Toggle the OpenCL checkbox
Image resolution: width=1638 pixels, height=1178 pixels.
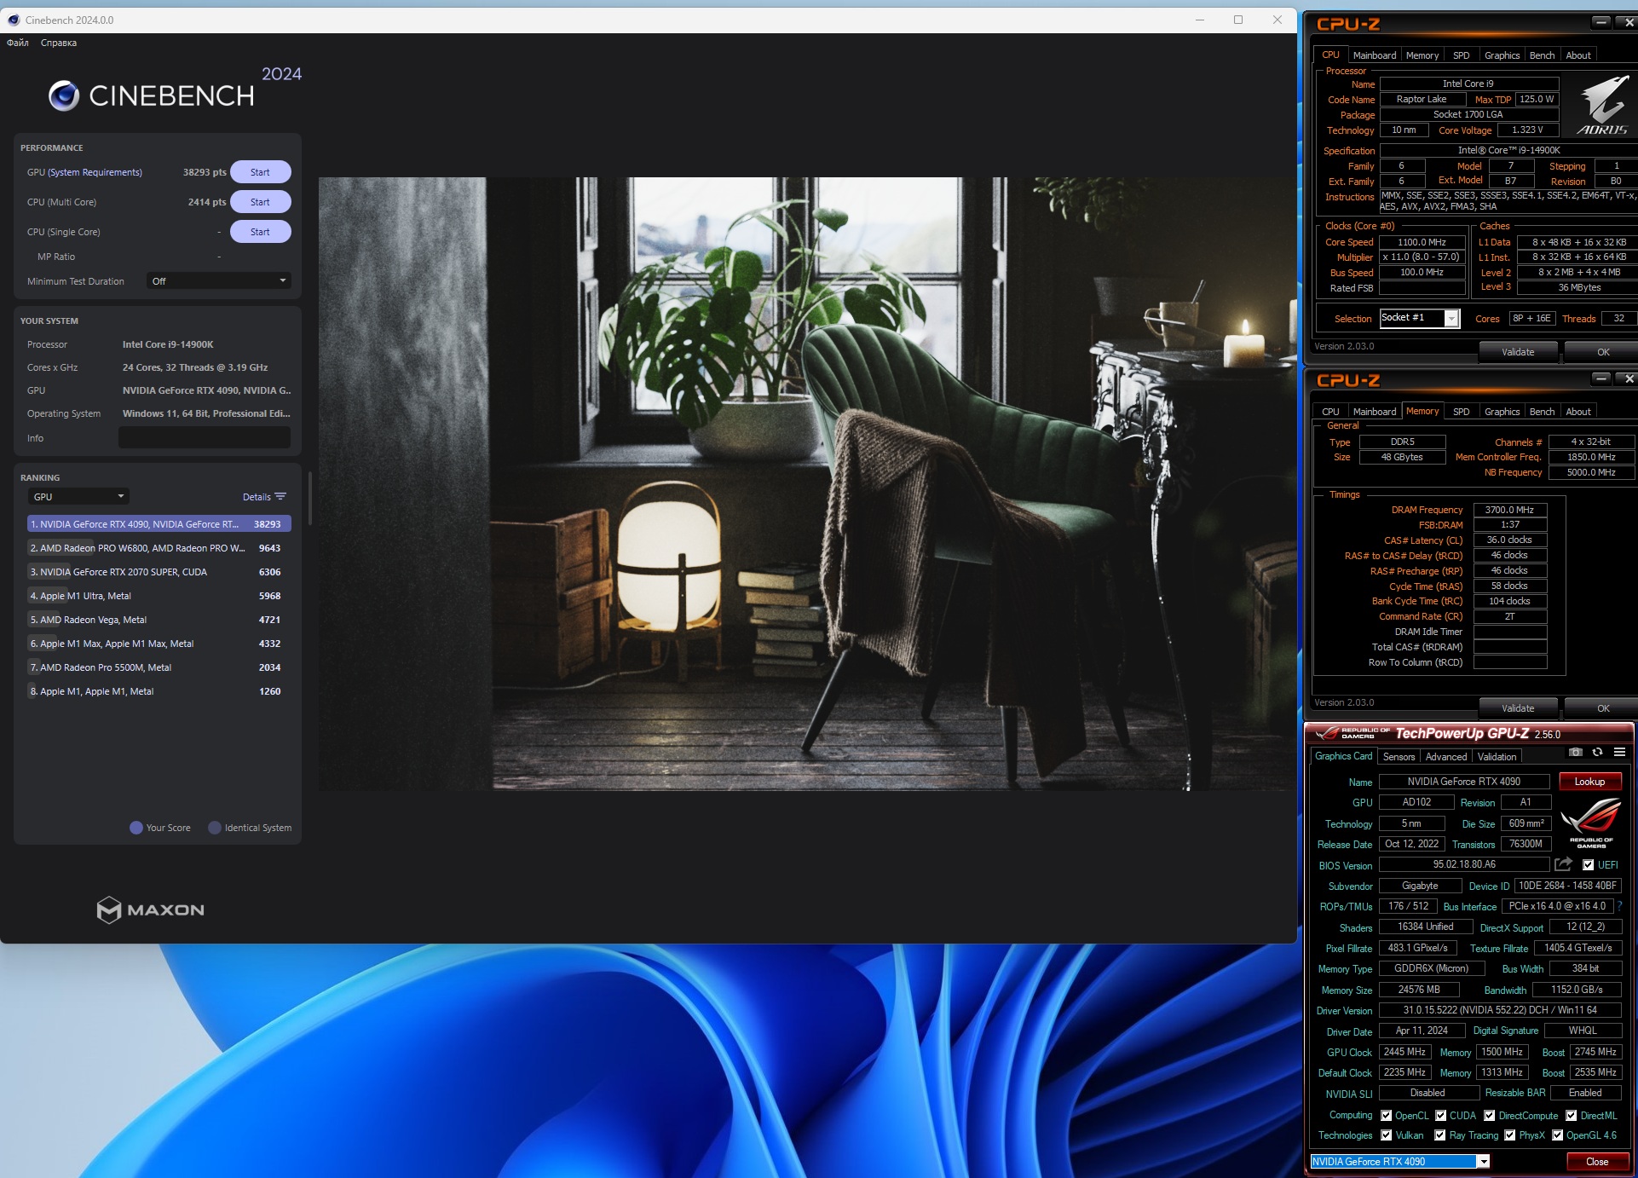pos(1387,1116)
